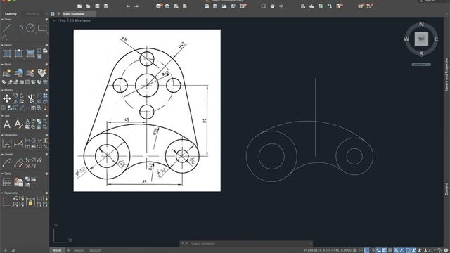Click N on the view cube compass

[x=421, y=24]
